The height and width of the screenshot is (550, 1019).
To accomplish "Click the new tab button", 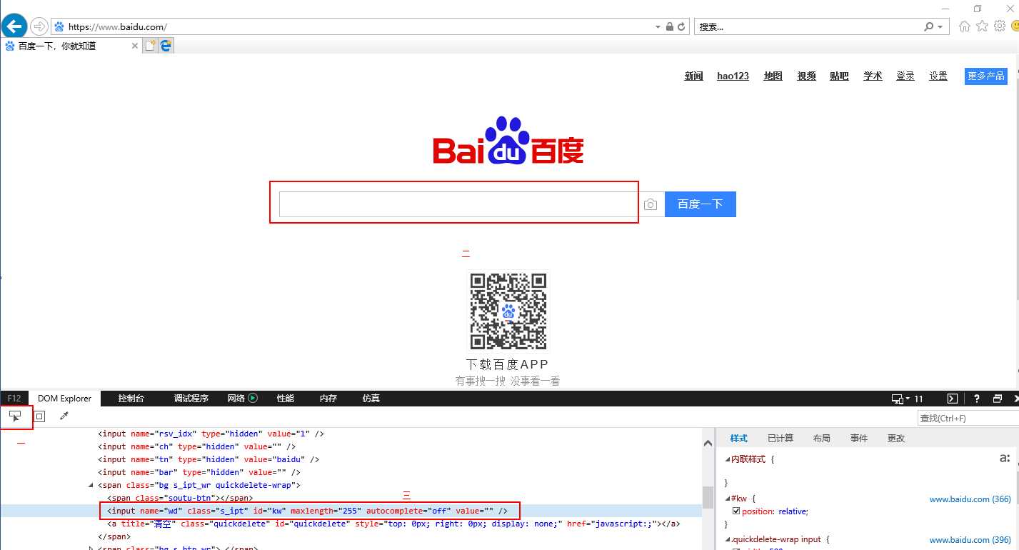I will click(150, 46).
